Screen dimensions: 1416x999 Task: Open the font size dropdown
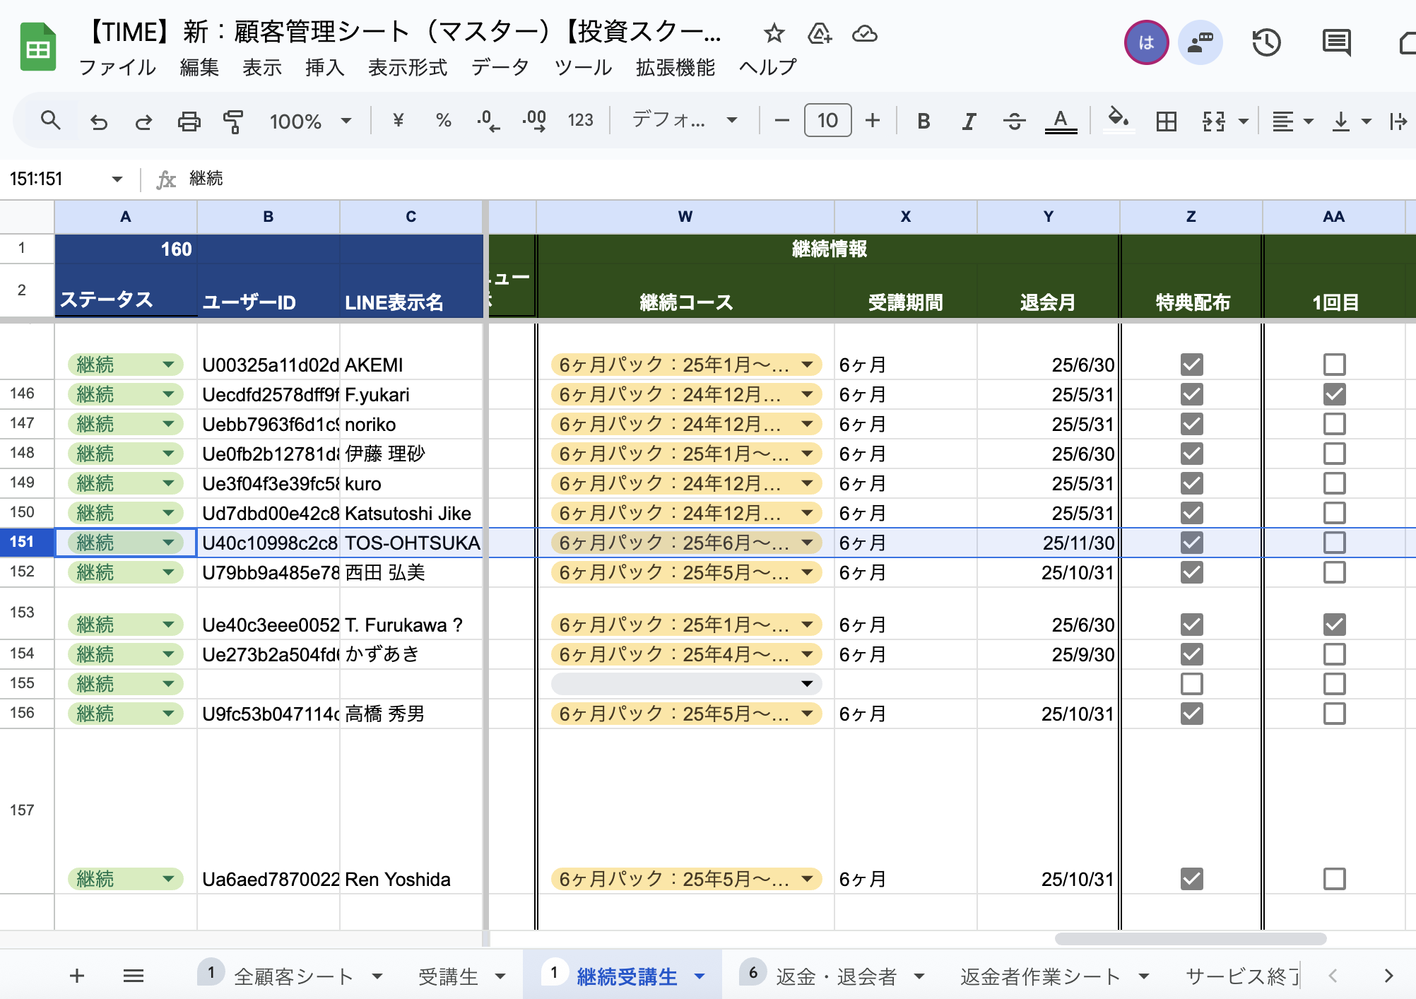(827, 120)
